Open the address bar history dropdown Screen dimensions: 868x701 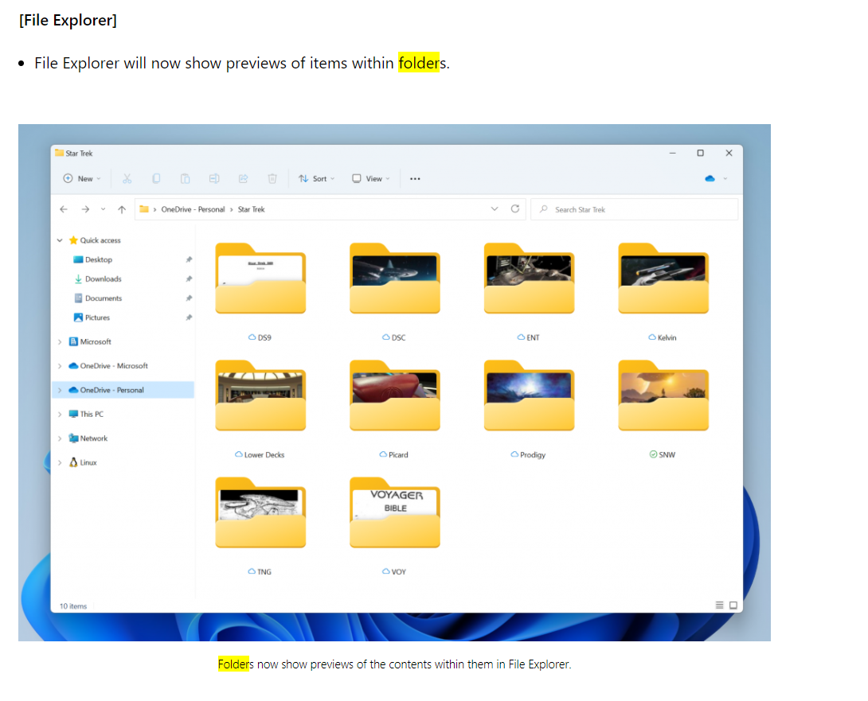point(495,209)
